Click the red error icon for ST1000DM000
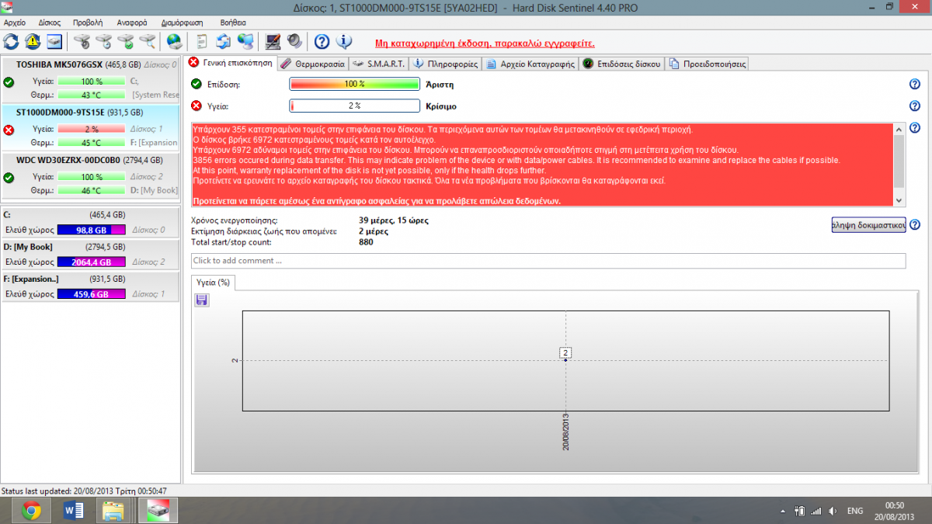Image resolution: width=932 pixels, height=524 pixels. coord(9,130)
